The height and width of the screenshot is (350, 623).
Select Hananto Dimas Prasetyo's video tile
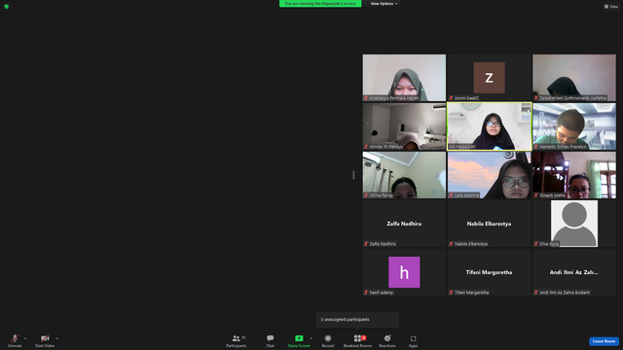(x=574, y=126)
